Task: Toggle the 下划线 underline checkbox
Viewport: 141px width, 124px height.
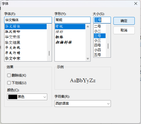Action: (9, 83)
